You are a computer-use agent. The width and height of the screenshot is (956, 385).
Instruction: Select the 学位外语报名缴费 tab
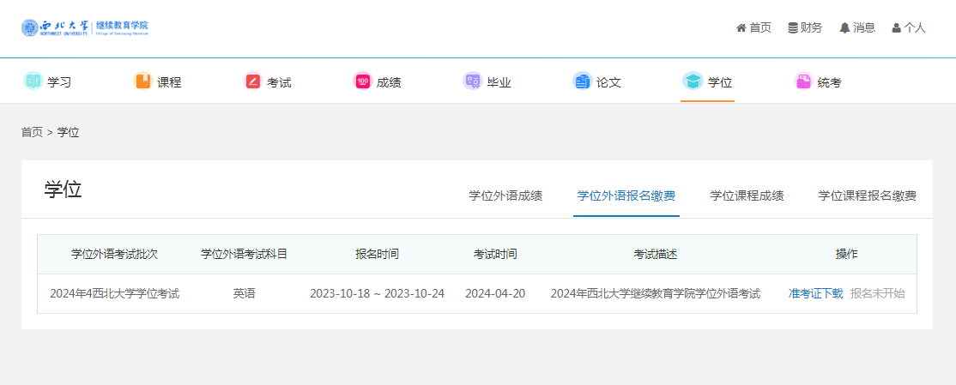pyautogui.click(x=626, y=196)
